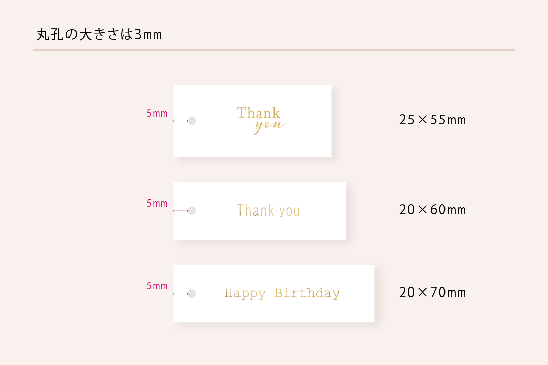Click the pink divider line under the heading
This screenshot has width=548, height=365.
[274, 50]
